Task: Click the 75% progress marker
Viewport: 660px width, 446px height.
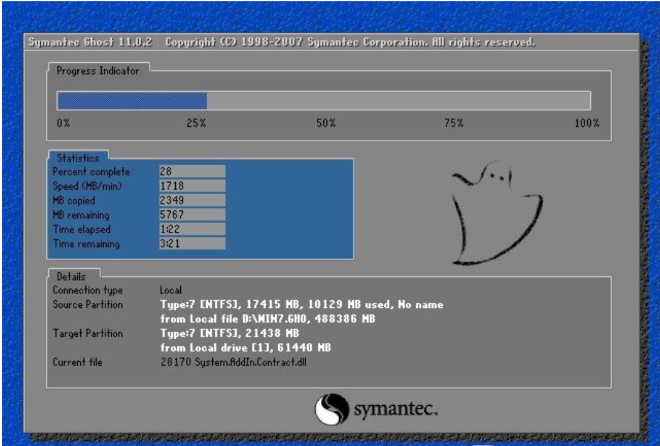Action: click(454, 123)
